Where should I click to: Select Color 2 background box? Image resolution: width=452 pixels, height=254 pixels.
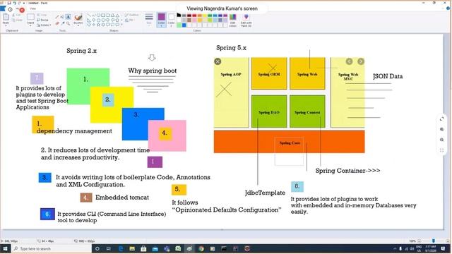point(171,20)
